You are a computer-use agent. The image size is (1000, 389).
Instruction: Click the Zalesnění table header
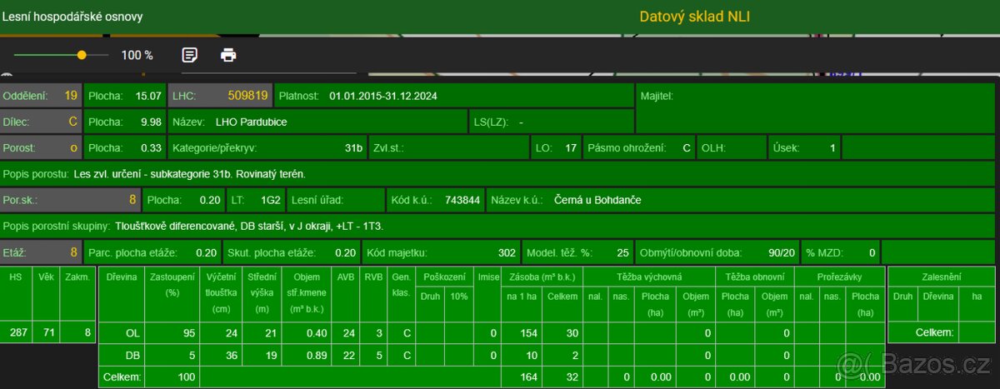(941, 276)
